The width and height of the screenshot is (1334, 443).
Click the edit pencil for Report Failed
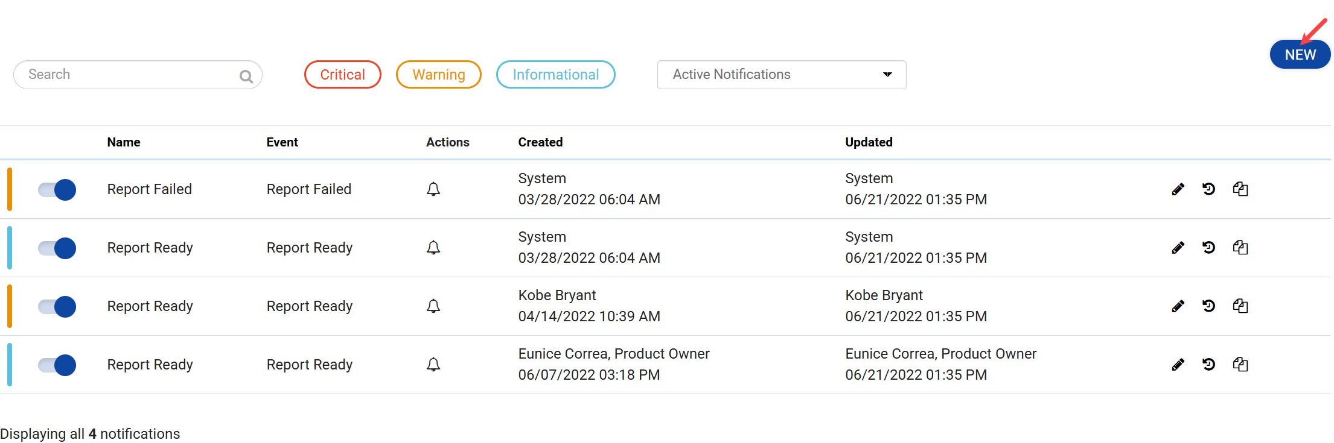click(1178, 189)
